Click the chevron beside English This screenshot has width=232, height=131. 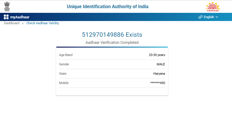[217, 17]
